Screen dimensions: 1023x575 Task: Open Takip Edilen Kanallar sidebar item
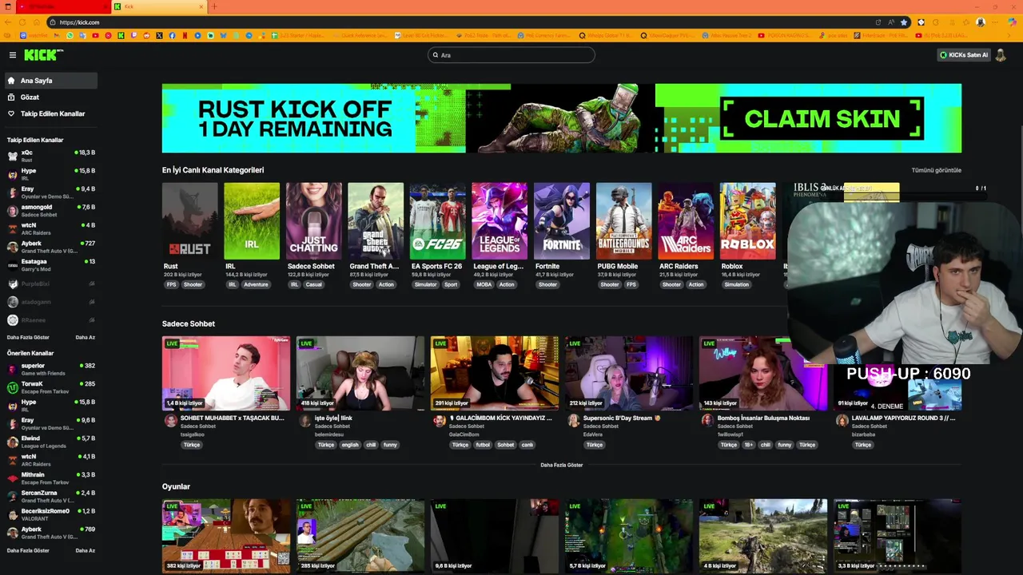pyautogui.click(x=50, y=113)
